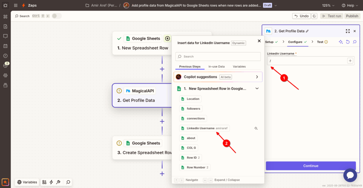Click the Search box in editor toolbar

22,16
